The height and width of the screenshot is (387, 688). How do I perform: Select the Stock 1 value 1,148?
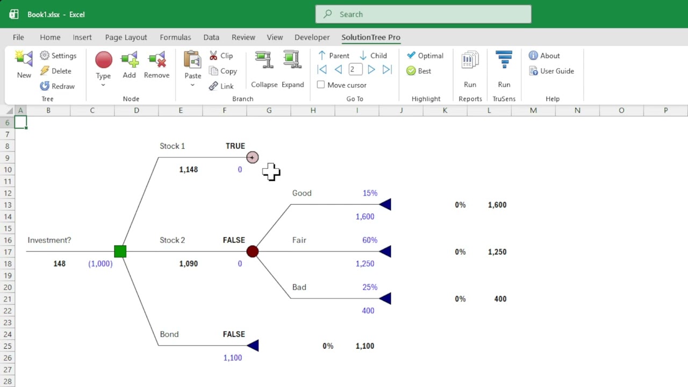(189, 169)
